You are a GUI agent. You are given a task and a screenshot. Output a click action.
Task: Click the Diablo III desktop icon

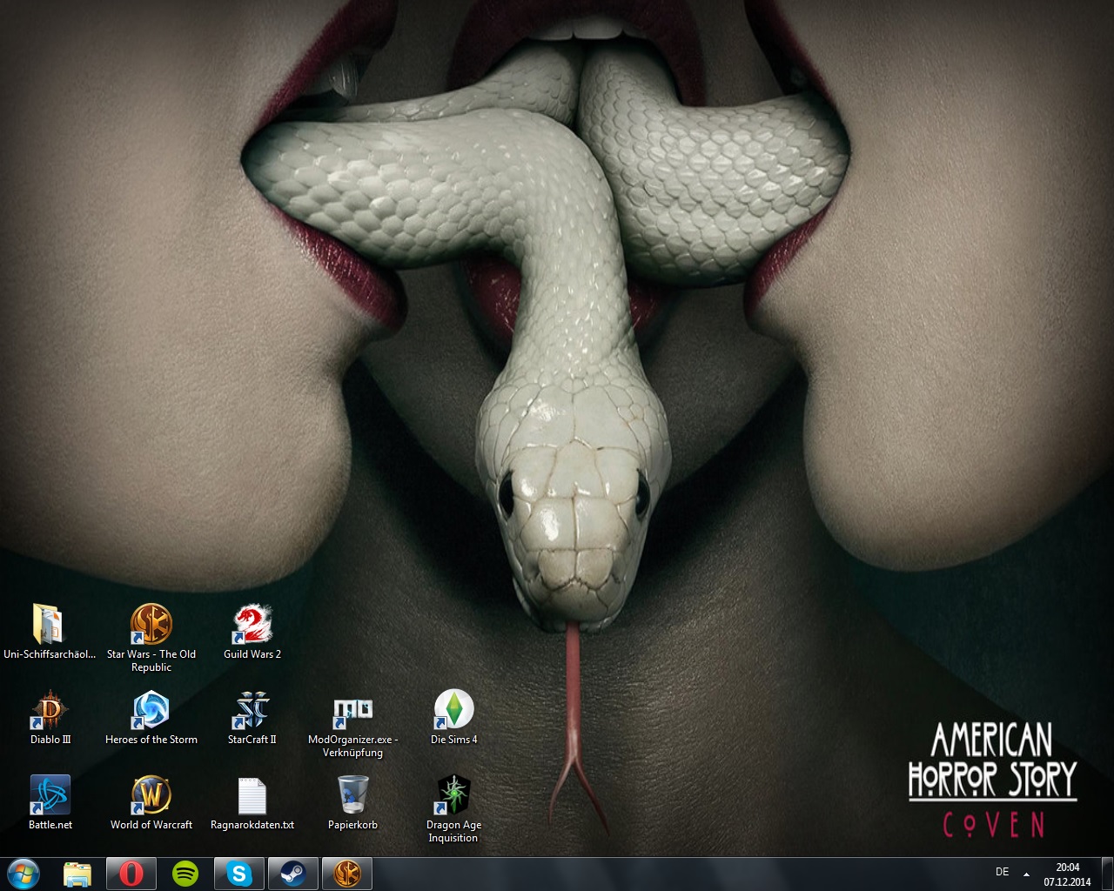pyautogui.click(x=50, y=710)
